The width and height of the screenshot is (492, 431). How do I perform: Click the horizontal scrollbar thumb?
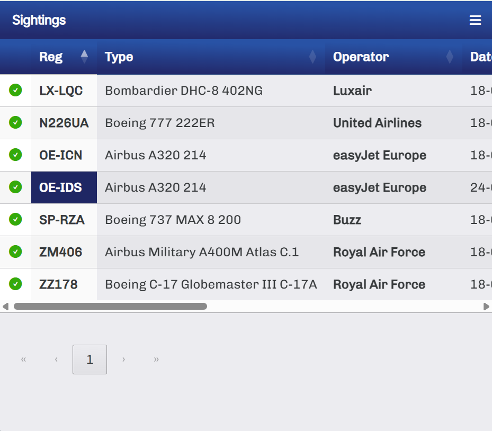(x=111, y=306)
